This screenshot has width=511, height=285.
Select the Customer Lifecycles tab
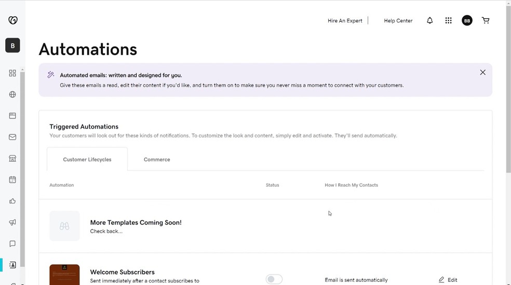pos(87,159)
